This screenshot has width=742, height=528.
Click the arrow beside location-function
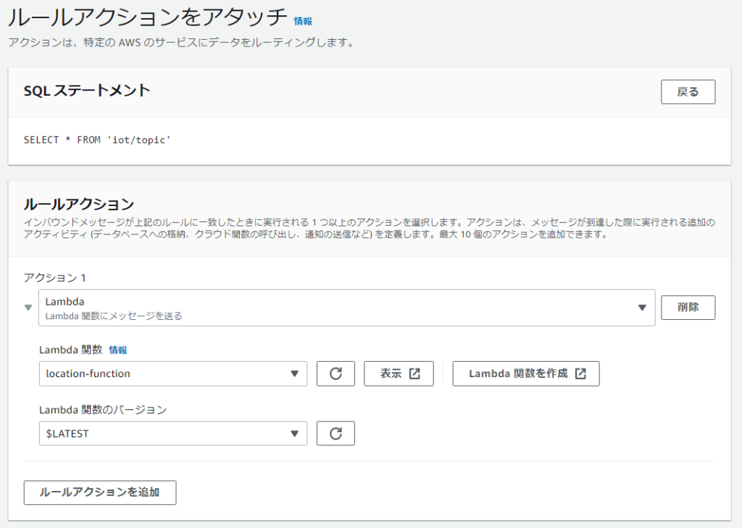click(x=294, y=374)
